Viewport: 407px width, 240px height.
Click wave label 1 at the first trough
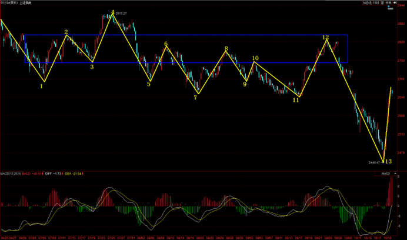[41, 86]
